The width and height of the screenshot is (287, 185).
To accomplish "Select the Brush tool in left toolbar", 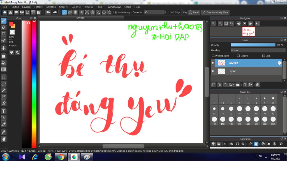I will (x=3, y=21).
